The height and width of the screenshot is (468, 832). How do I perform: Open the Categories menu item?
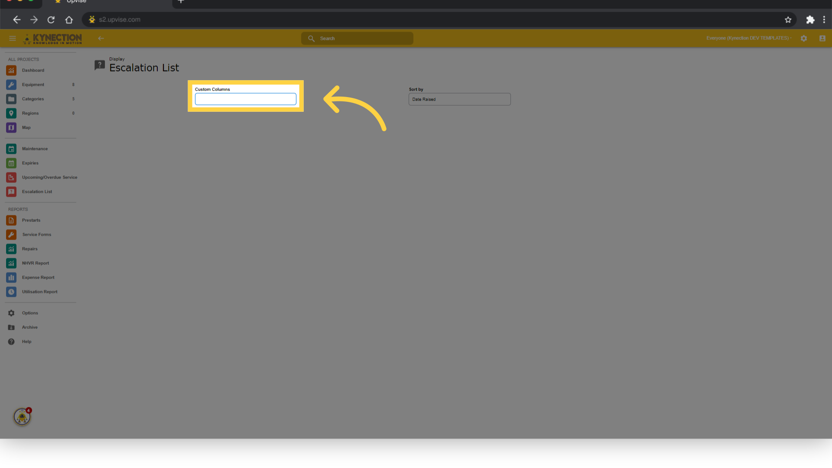[x=33, y=99]
